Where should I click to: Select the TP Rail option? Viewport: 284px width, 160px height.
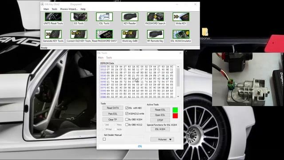click(x=104, y=129)
